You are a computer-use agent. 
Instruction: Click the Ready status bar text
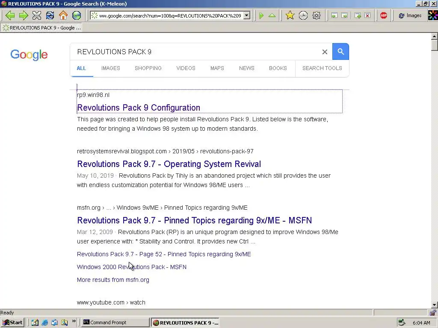pos(7,313)
